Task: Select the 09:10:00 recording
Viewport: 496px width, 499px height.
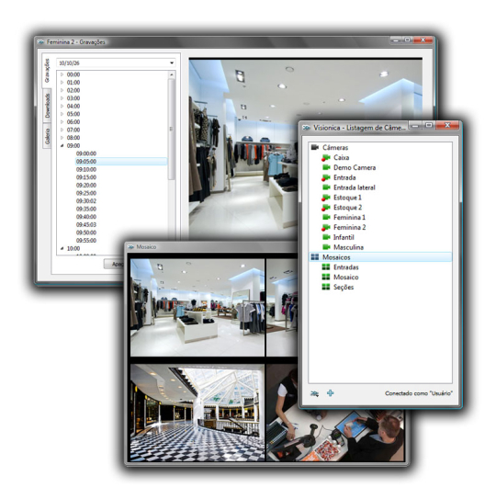Action: pyautogui.click(x=86, y=169)
